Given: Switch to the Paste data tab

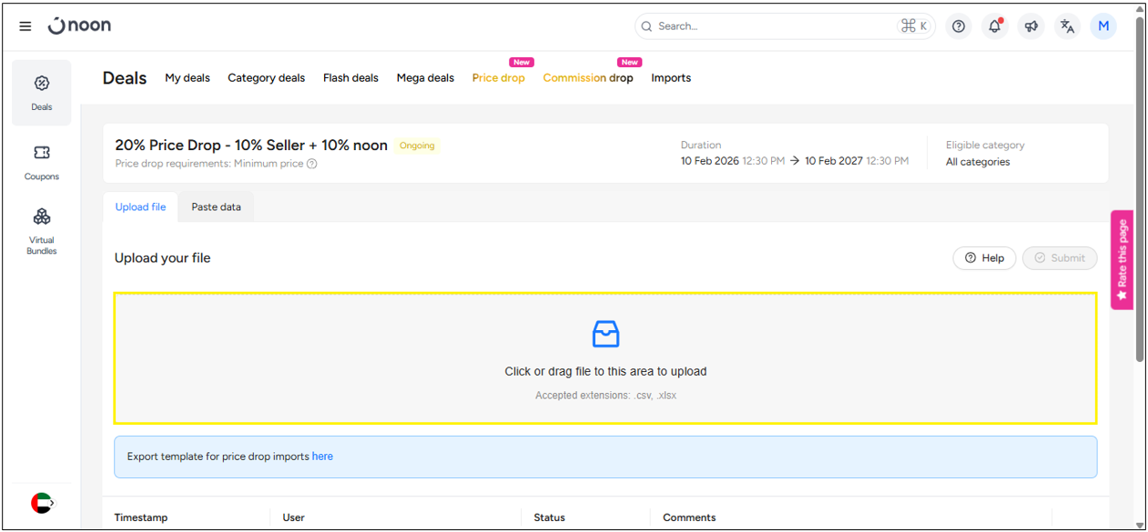Looking at the screenshot, I should point(216,207).
